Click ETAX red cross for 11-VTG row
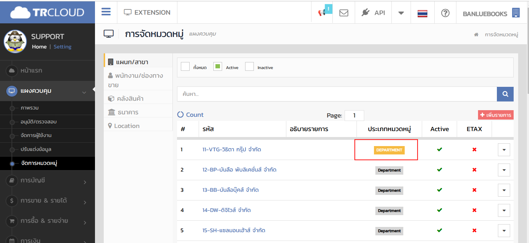Viewport: 529px width, 243px height. [x=474, y=150]
